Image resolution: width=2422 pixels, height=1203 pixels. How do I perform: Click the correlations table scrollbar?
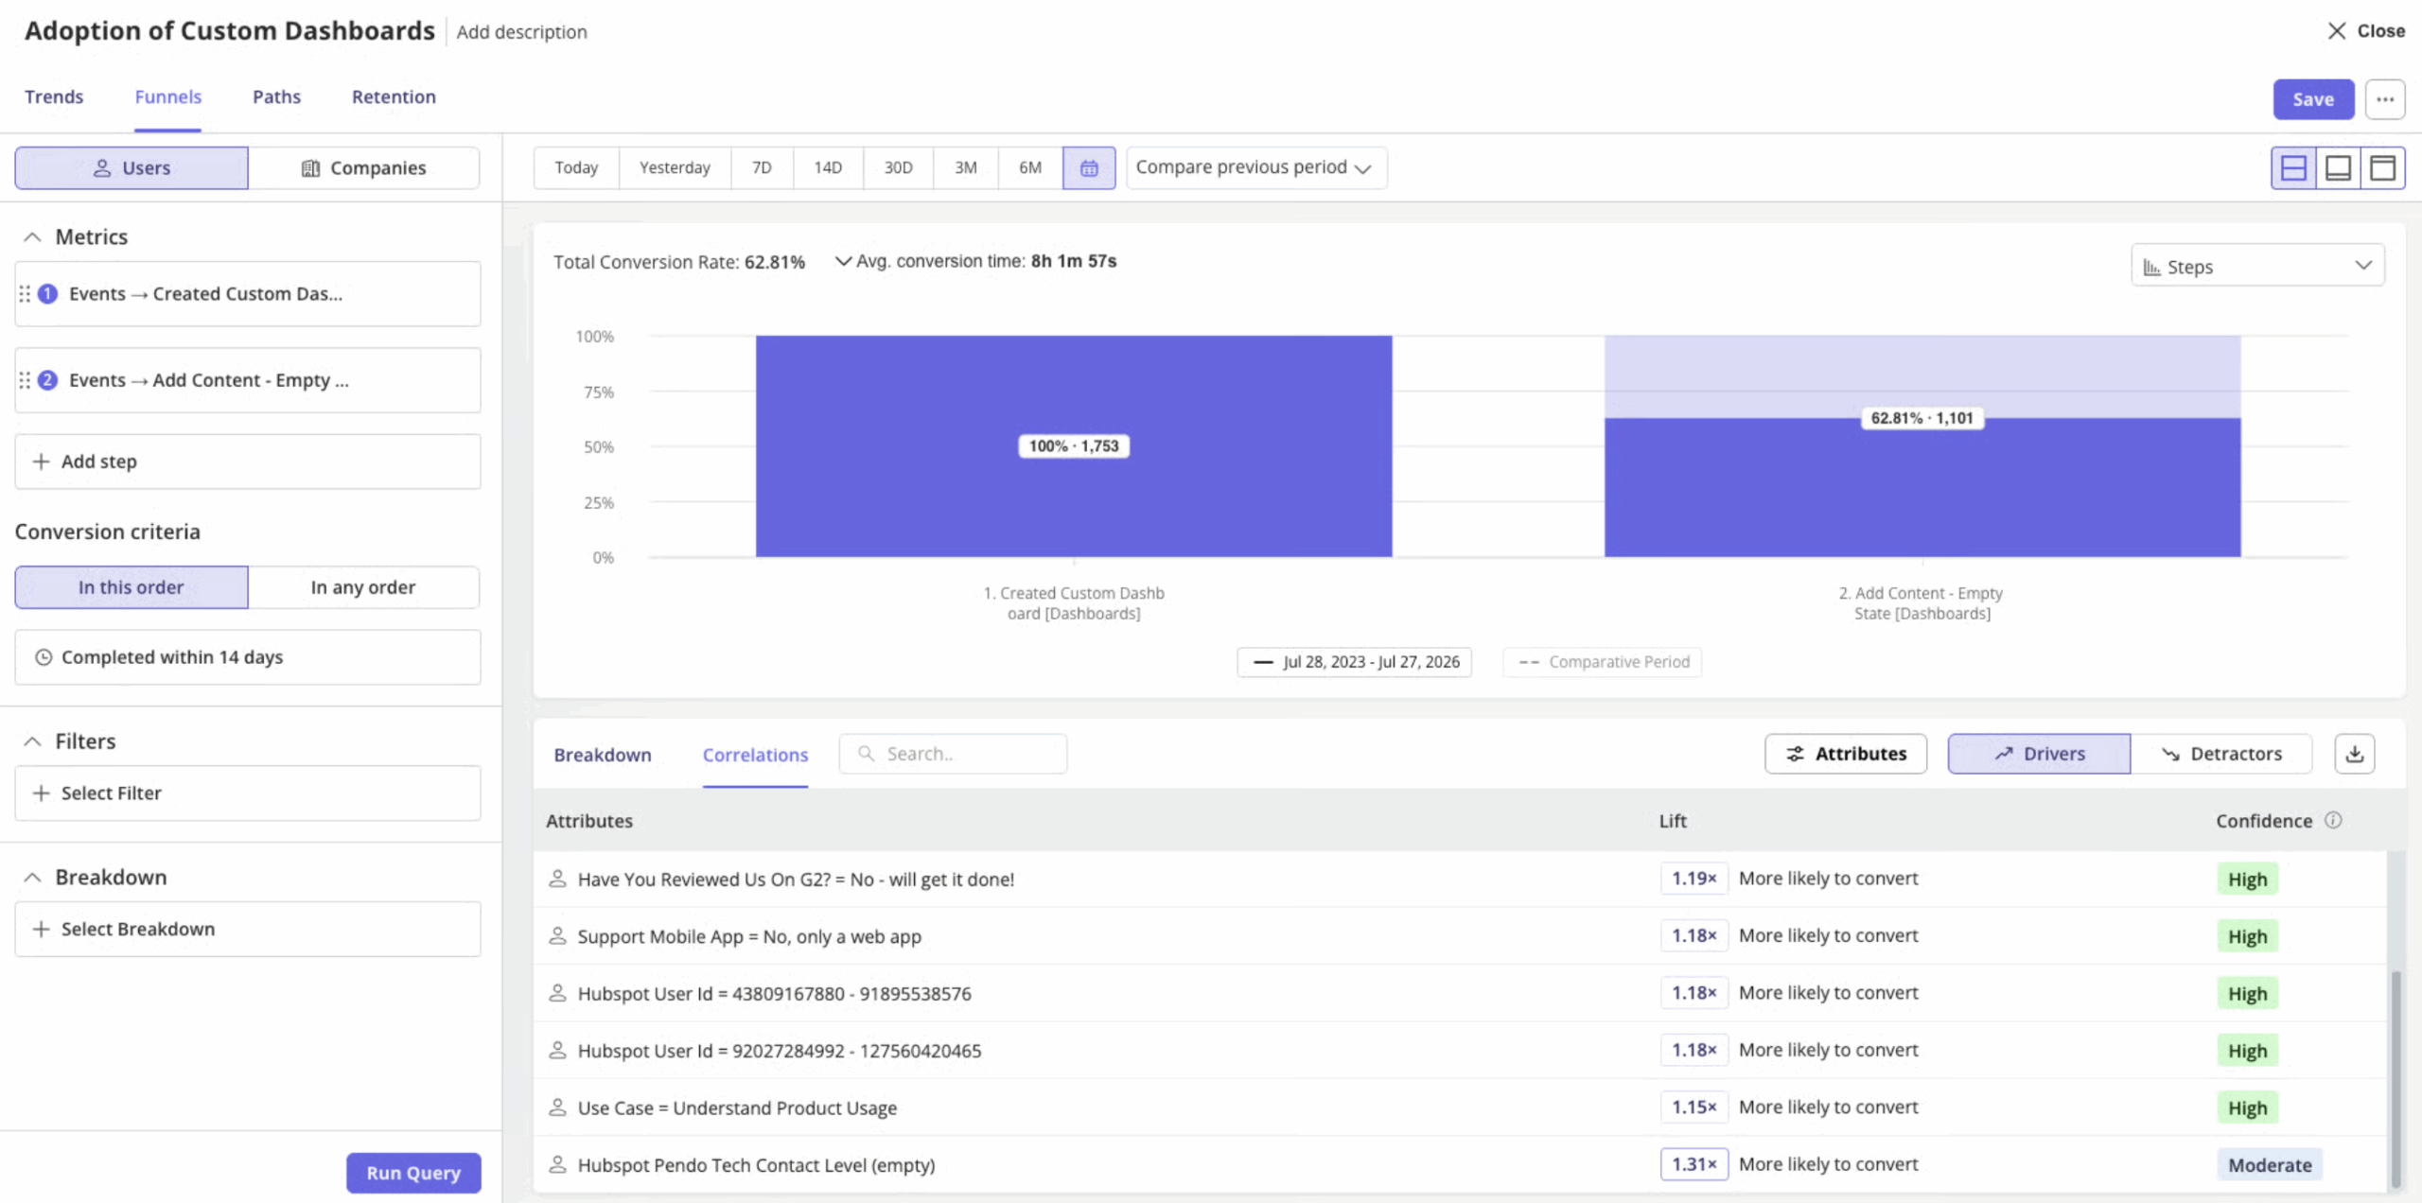[x=2396, y=1078]
